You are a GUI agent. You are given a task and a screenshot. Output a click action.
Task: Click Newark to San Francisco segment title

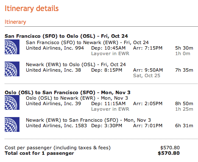pos(88,120)
